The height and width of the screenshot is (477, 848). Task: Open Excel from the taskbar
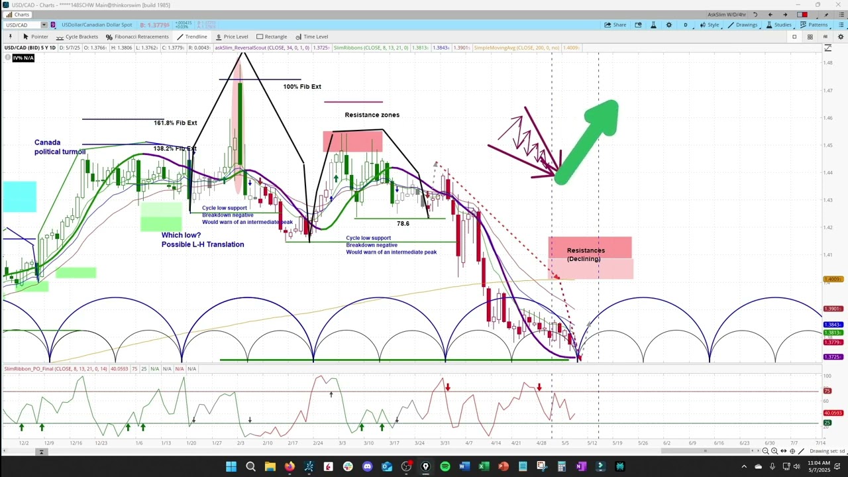pos(484,466)
